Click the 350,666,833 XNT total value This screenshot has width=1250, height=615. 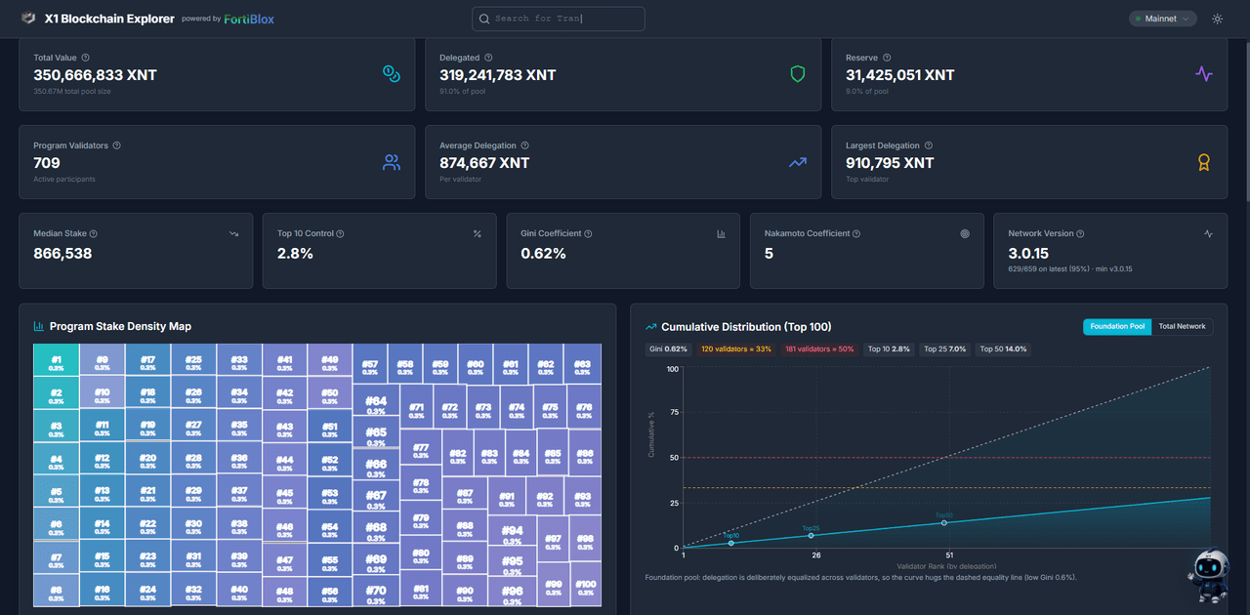pos(95,75)
